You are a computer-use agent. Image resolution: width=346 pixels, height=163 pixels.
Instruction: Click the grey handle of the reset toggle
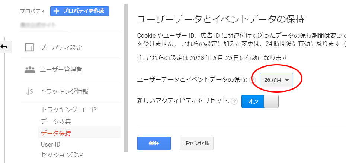point(271,101)
